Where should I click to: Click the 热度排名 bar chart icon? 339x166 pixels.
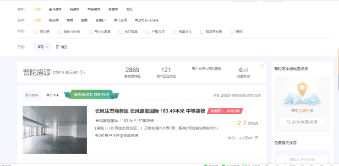pyautogui.click(x=246, y=70)
